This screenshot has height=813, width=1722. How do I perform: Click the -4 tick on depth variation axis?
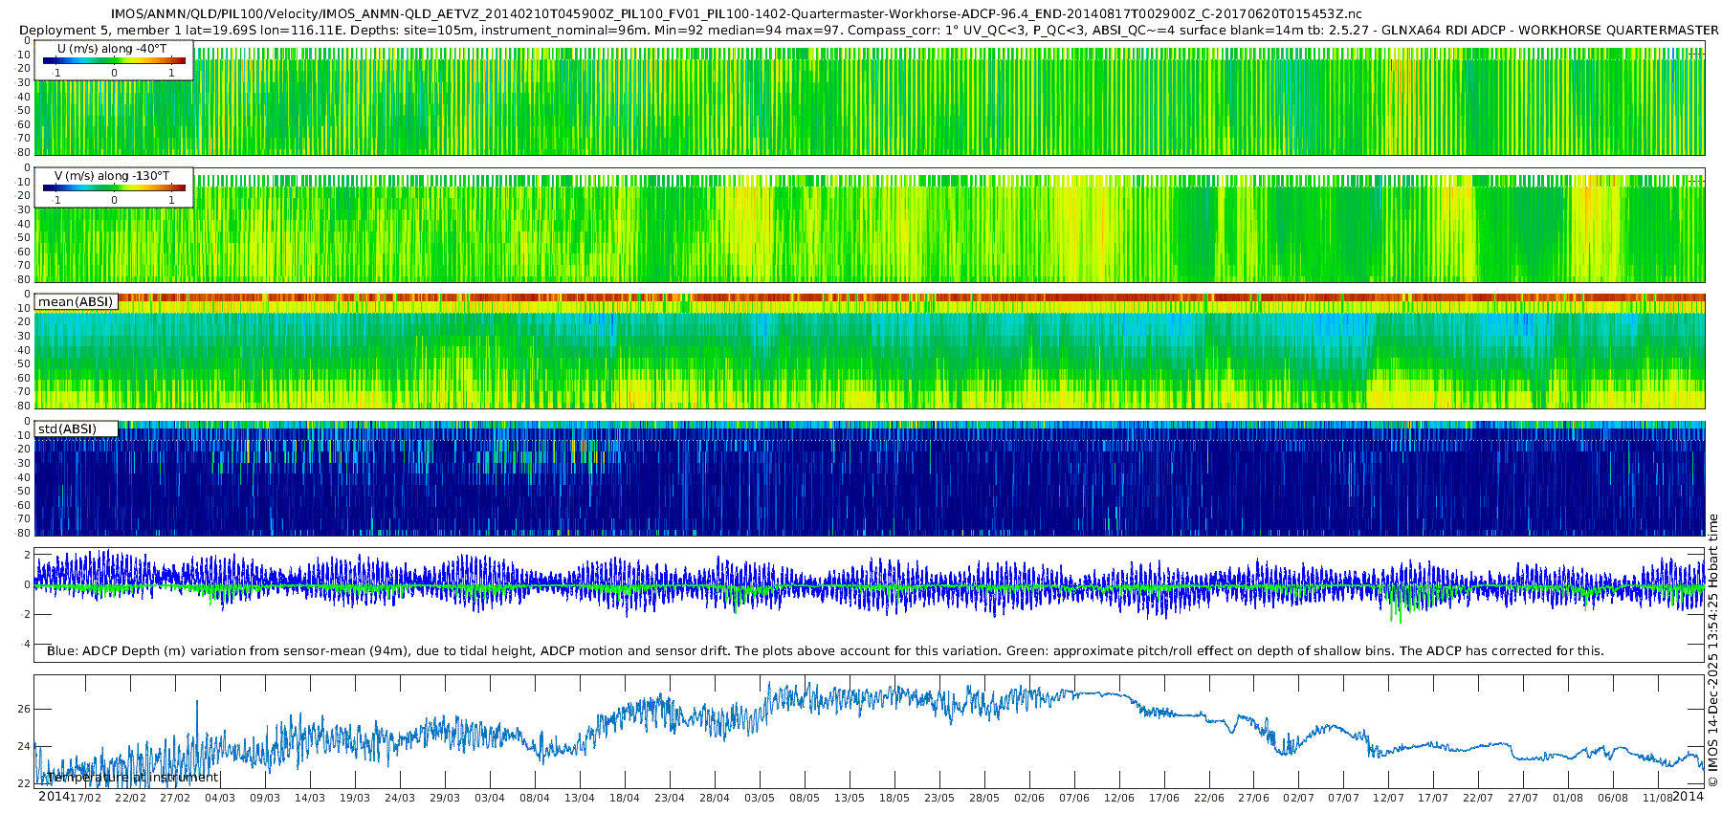[24, 644]
